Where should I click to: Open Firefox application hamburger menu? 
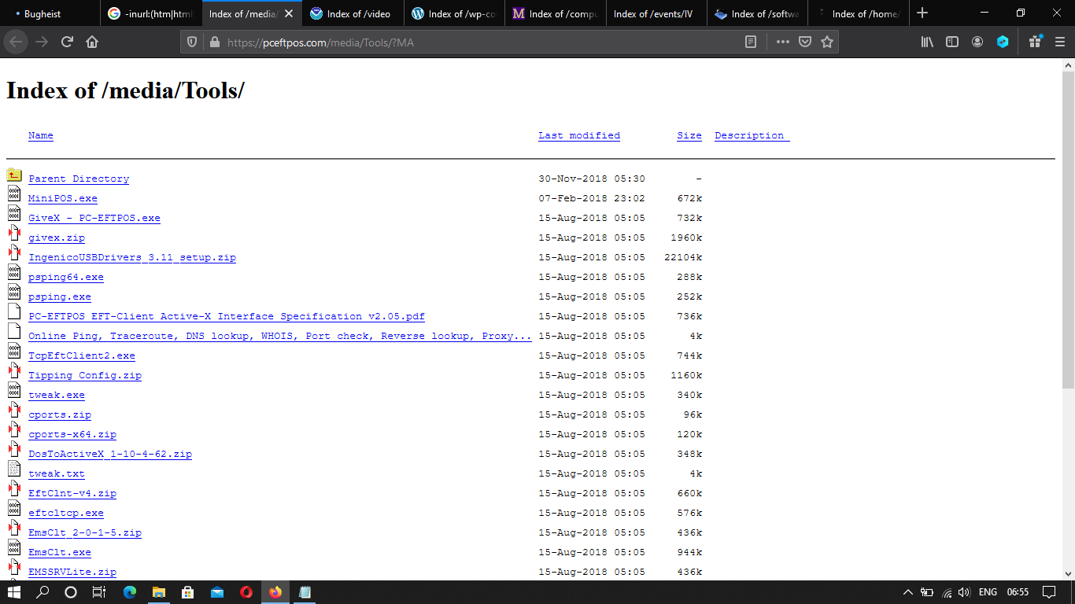[1059, 42]
